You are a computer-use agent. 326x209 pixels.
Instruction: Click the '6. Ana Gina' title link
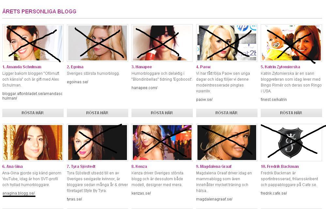(x=12, y=166)
